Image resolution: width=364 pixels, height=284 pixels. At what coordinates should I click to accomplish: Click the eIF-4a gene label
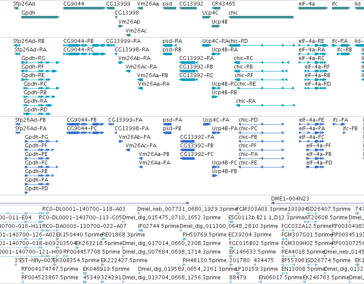point(307,4)
